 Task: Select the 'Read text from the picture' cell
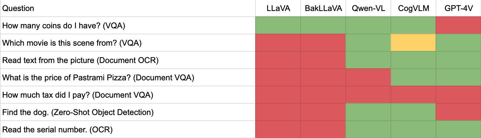(x=128, y=60)
